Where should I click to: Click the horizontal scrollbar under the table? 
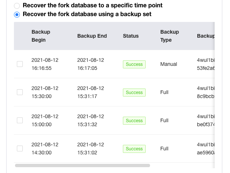click(x=83, y=165)
